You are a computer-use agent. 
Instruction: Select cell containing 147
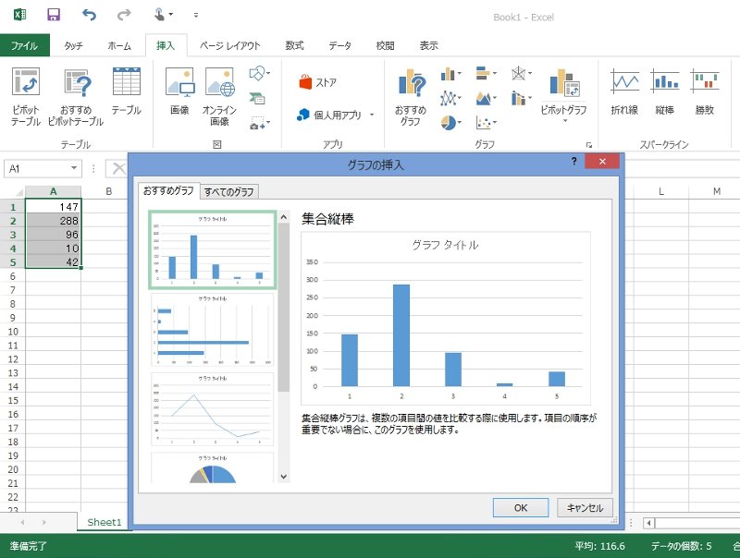coord(54,206)
